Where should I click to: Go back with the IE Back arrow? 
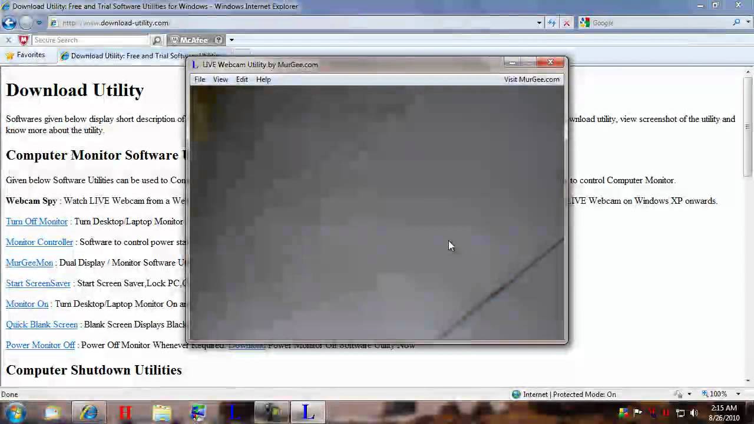pos(9,23)
